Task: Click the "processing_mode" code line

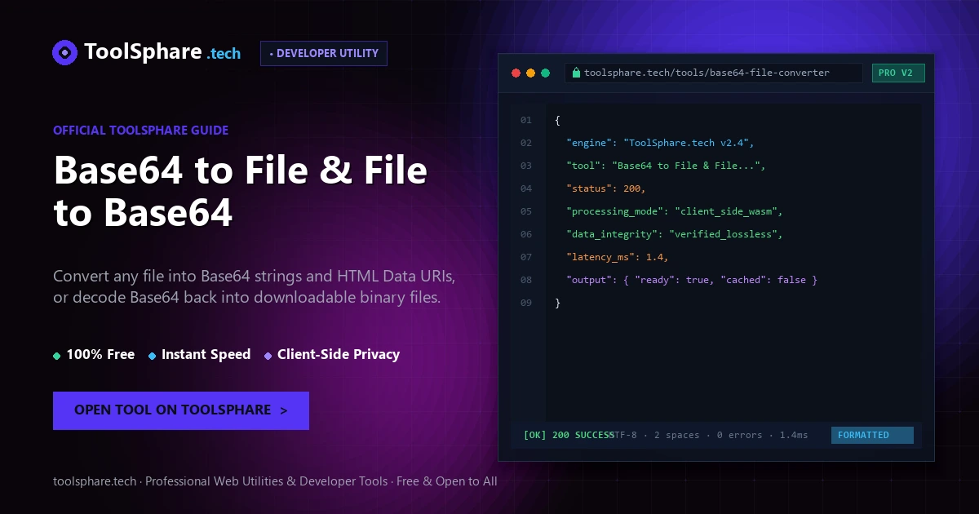Action: [675, 211]
